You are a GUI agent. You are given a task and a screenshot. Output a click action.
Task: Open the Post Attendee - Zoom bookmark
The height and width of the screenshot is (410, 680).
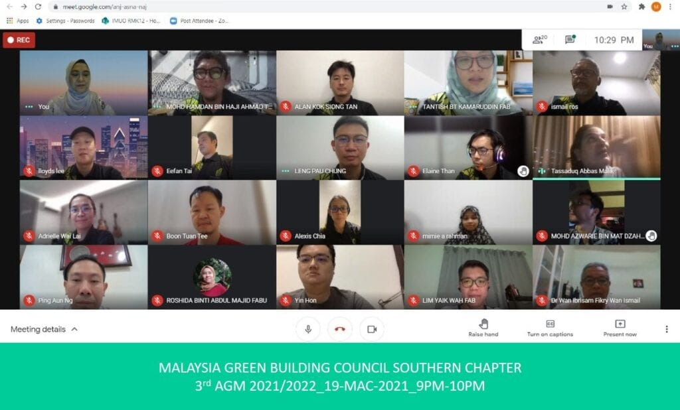(x=199, y=21)
